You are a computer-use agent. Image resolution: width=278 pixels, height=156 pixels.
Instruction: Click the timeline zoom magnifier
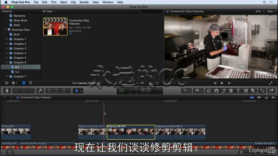tap(241, 152)
